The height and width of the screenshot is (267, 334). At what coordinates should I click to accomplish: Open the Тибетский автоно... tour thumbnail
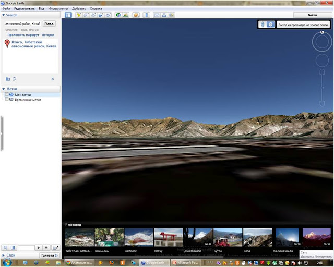(79, 237)
